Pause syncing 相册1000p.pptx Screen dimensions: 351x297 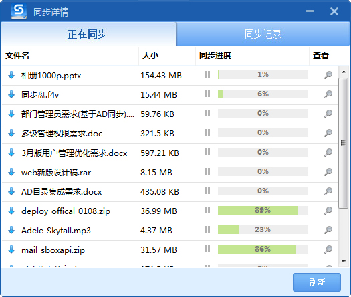click(x=207, y=74)
